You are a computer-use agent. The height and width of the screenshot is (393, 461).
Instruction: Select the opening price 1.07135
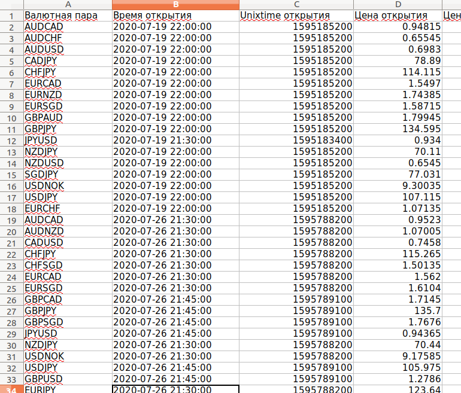(x=398, y=209)
